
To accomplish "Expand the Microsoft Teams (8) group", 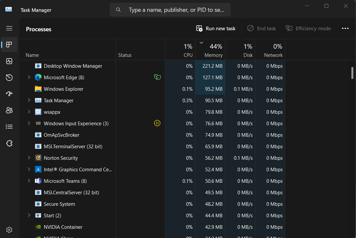I will (29, 181).
